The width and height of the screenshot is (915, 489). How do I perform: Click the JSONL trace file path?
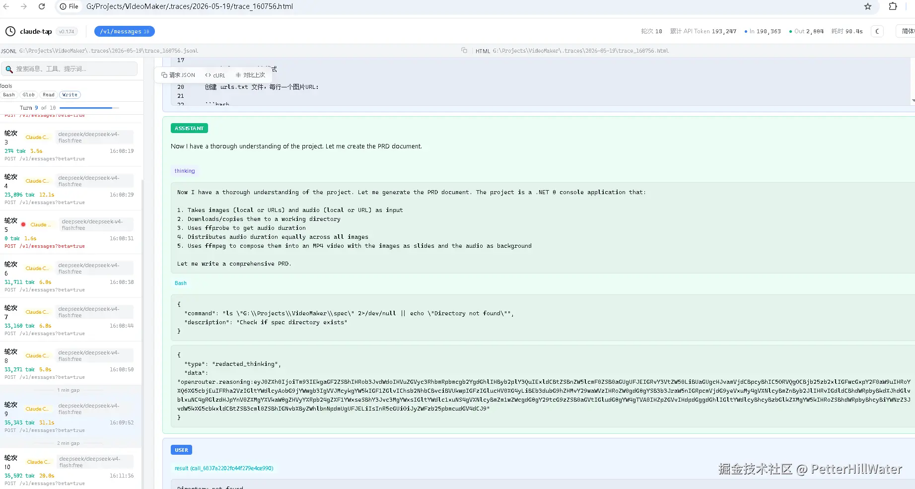click(x=109, y=51)
